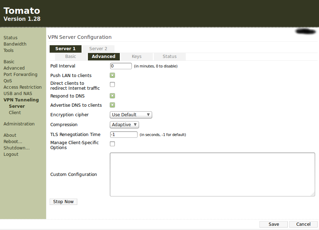Navigate to Bandwidth in the sidebar
The height and width of the screenshot is (230, 319).
pyautogui.click(x=15, y=44)
